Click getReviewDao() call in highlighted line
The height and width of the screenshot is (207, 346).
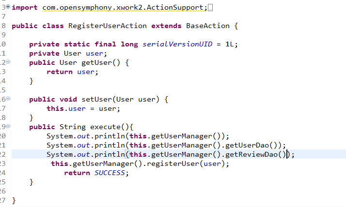point(255,155)
